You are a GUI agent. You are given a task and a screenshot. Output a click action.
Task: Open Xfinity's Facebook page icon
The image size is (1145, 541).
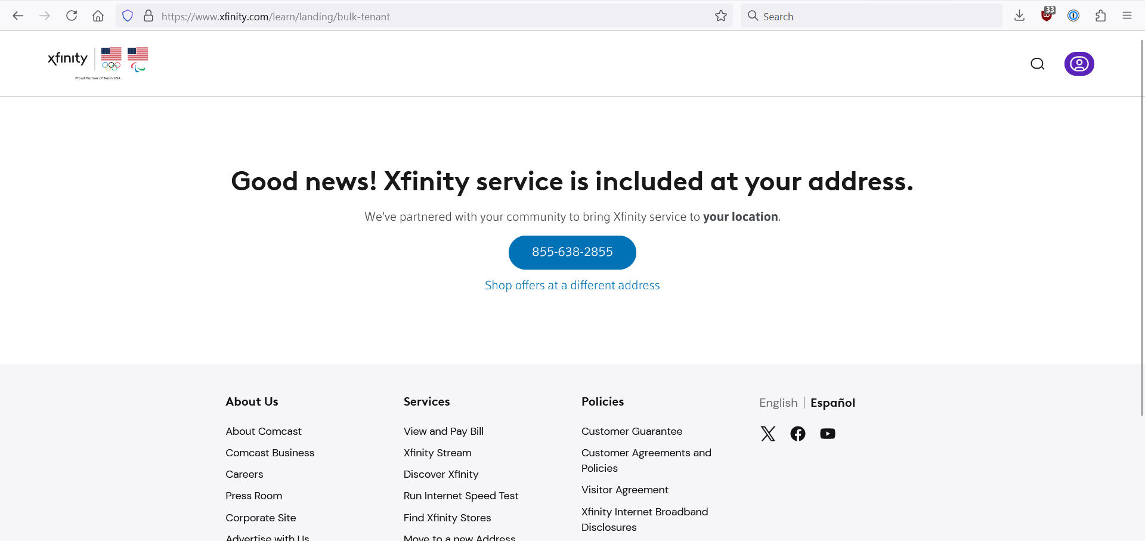(798, 434)
